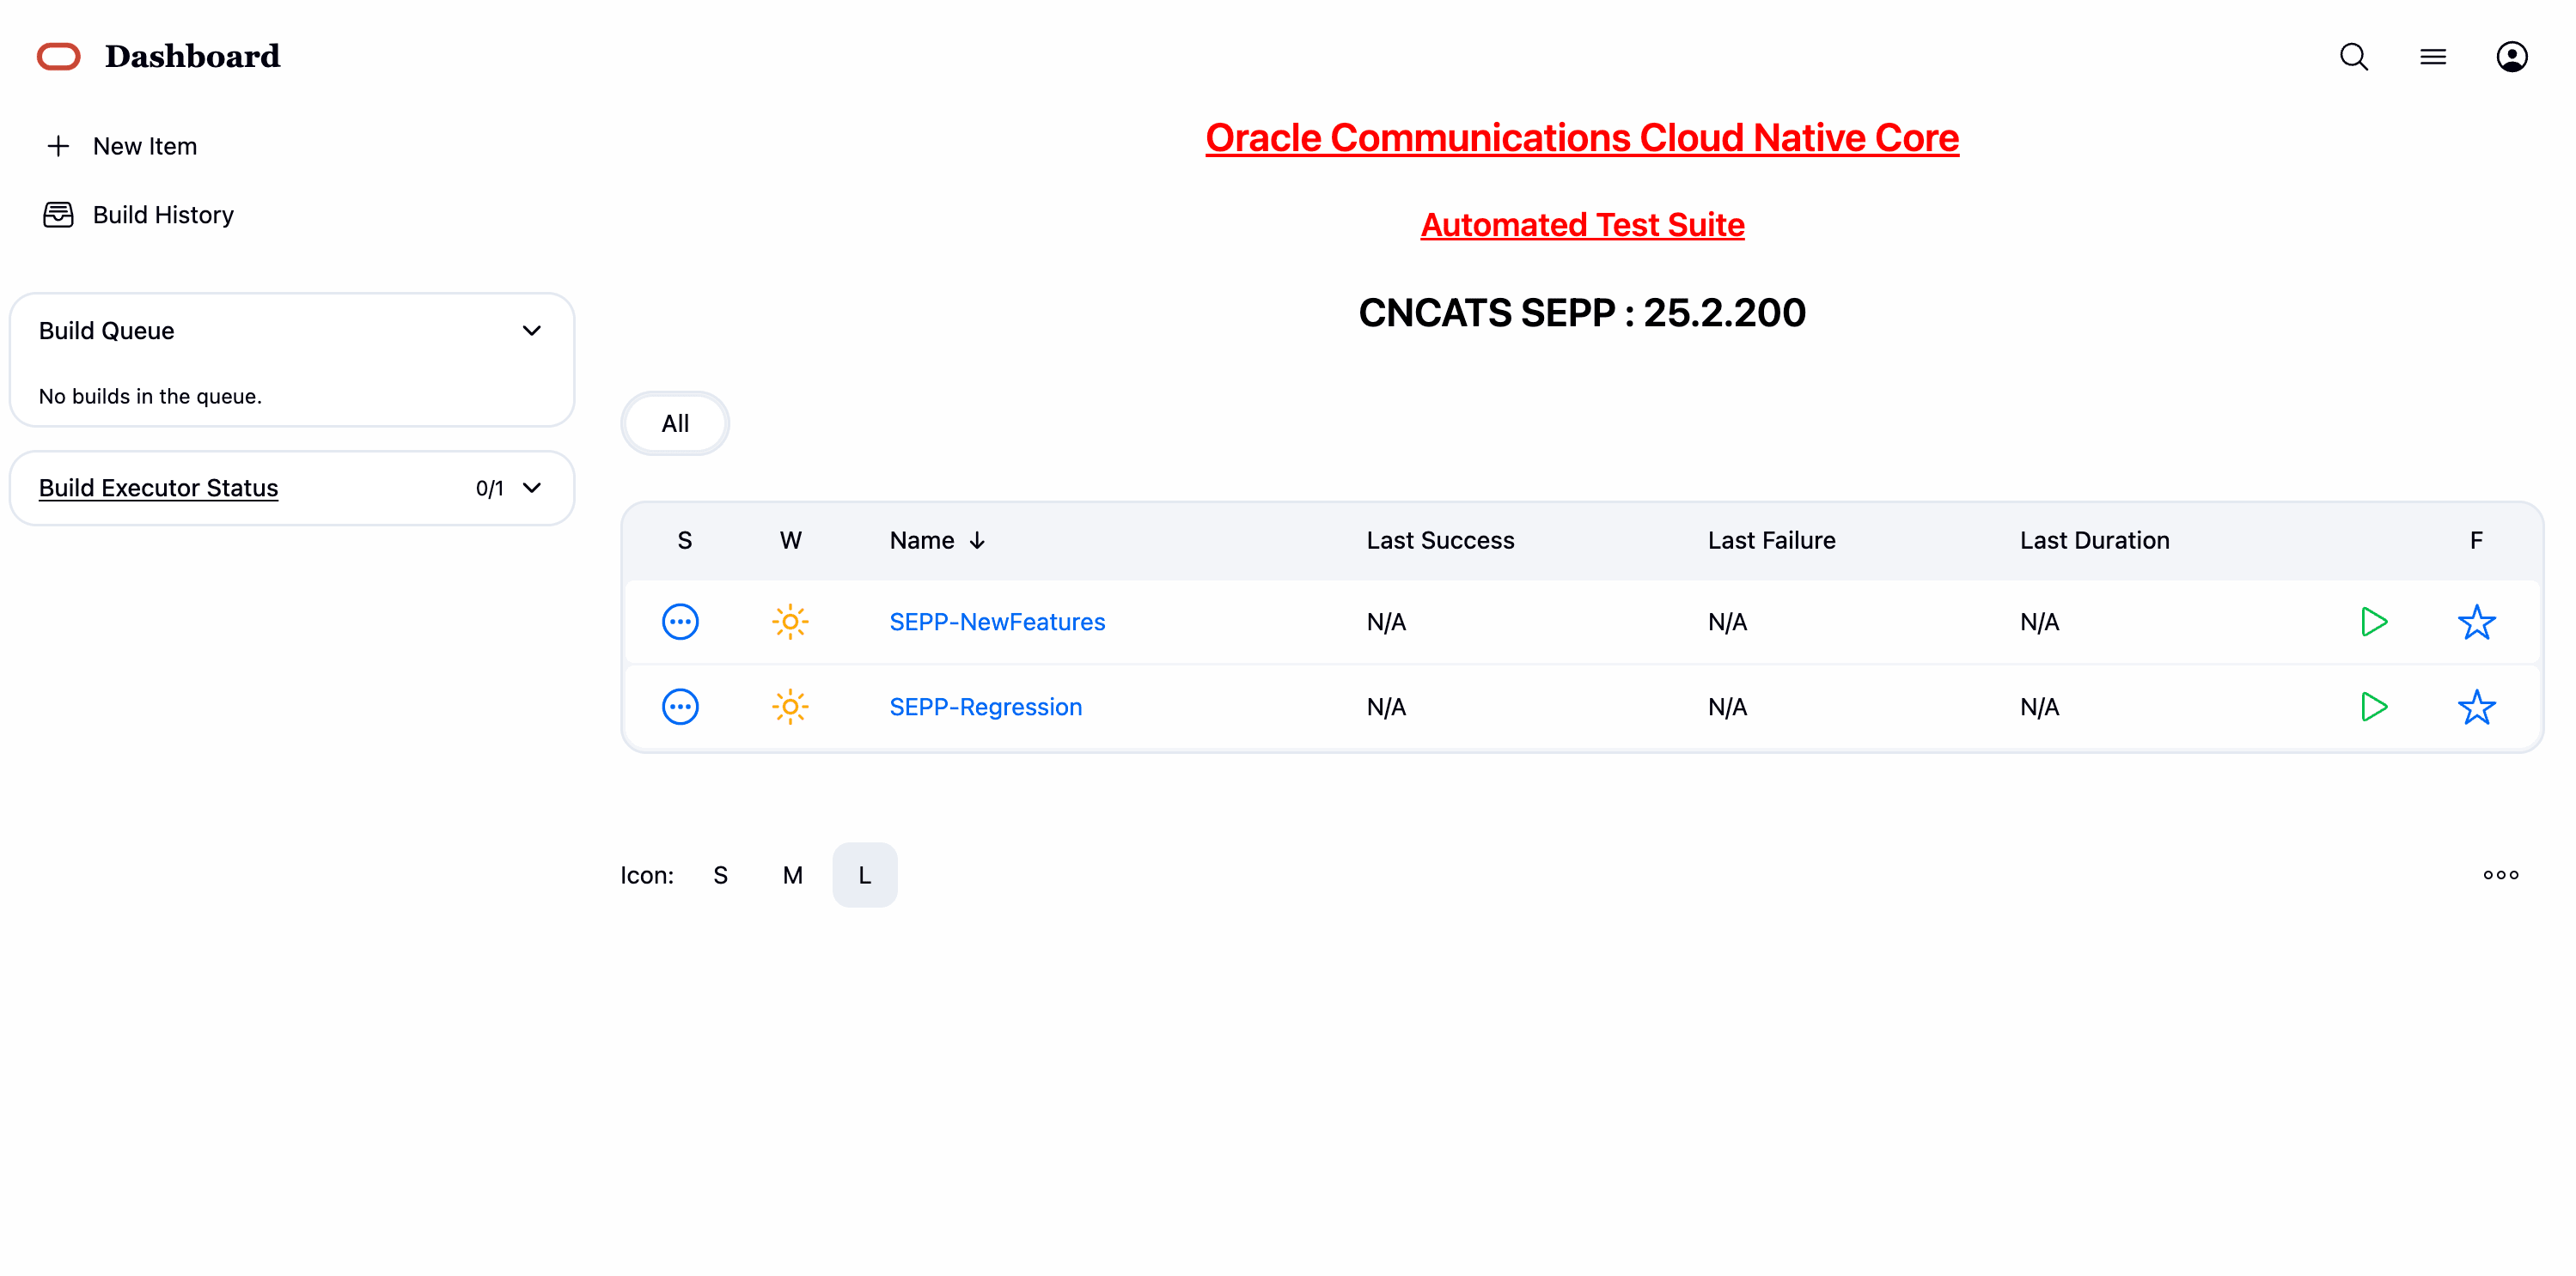The height and width of the screenshot is (1276, 2576).
Task: Select the All view tab
Action: click(x=675, y=423)
